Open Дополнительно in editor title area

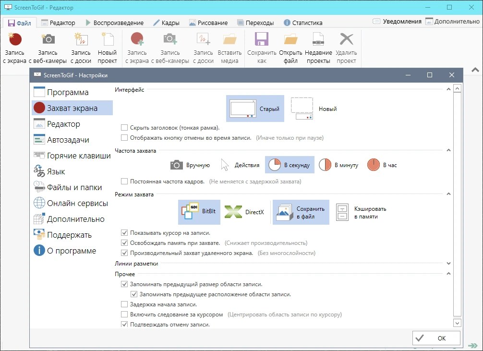(452, 22)
